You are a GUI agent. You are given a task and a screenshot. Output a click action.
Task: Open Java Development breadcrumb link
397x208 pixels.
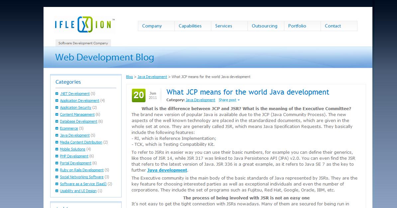click(152, 77)
